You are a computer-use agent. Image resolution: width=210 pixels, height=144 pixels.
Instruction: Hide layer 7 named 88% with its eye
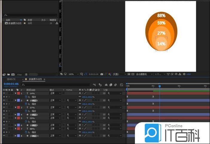point(4,128)
